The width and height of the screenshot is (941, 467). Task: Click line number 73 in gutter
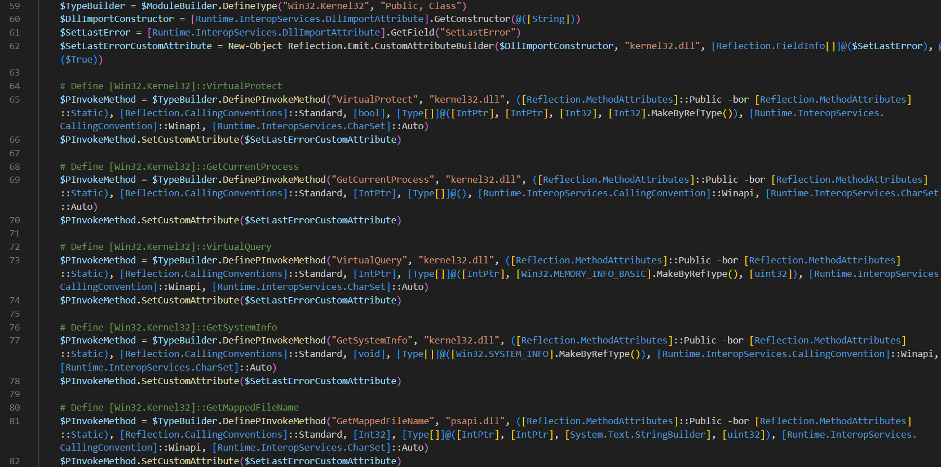click(15, 260)
